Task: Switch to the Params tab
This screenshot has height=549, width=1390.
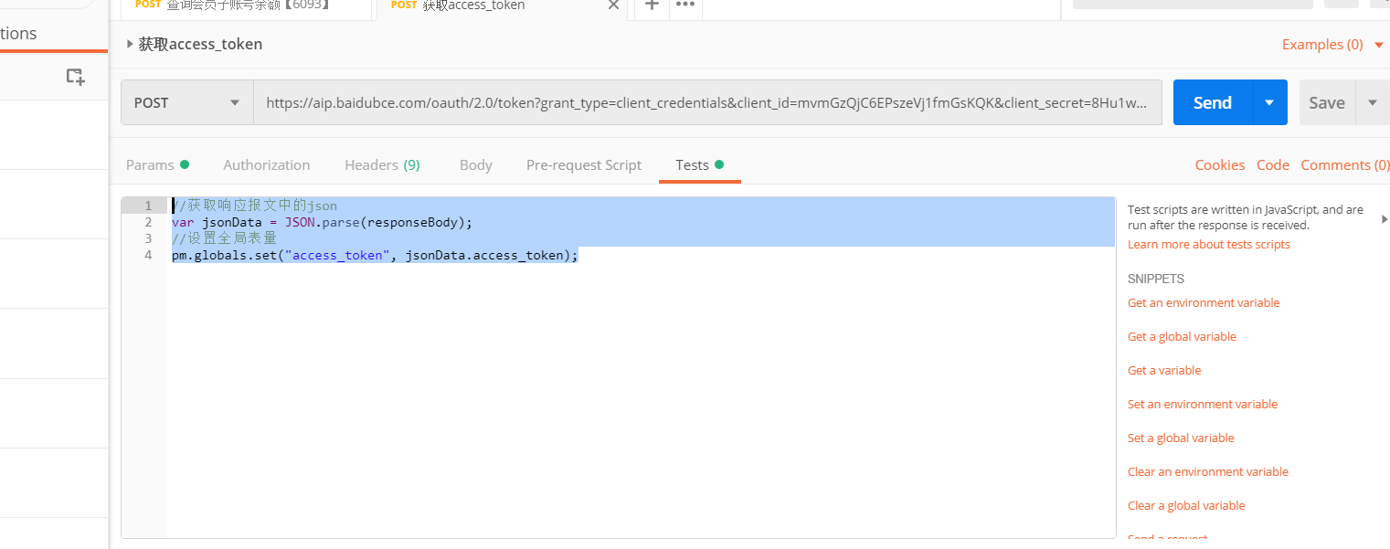Action: [157, 165]
